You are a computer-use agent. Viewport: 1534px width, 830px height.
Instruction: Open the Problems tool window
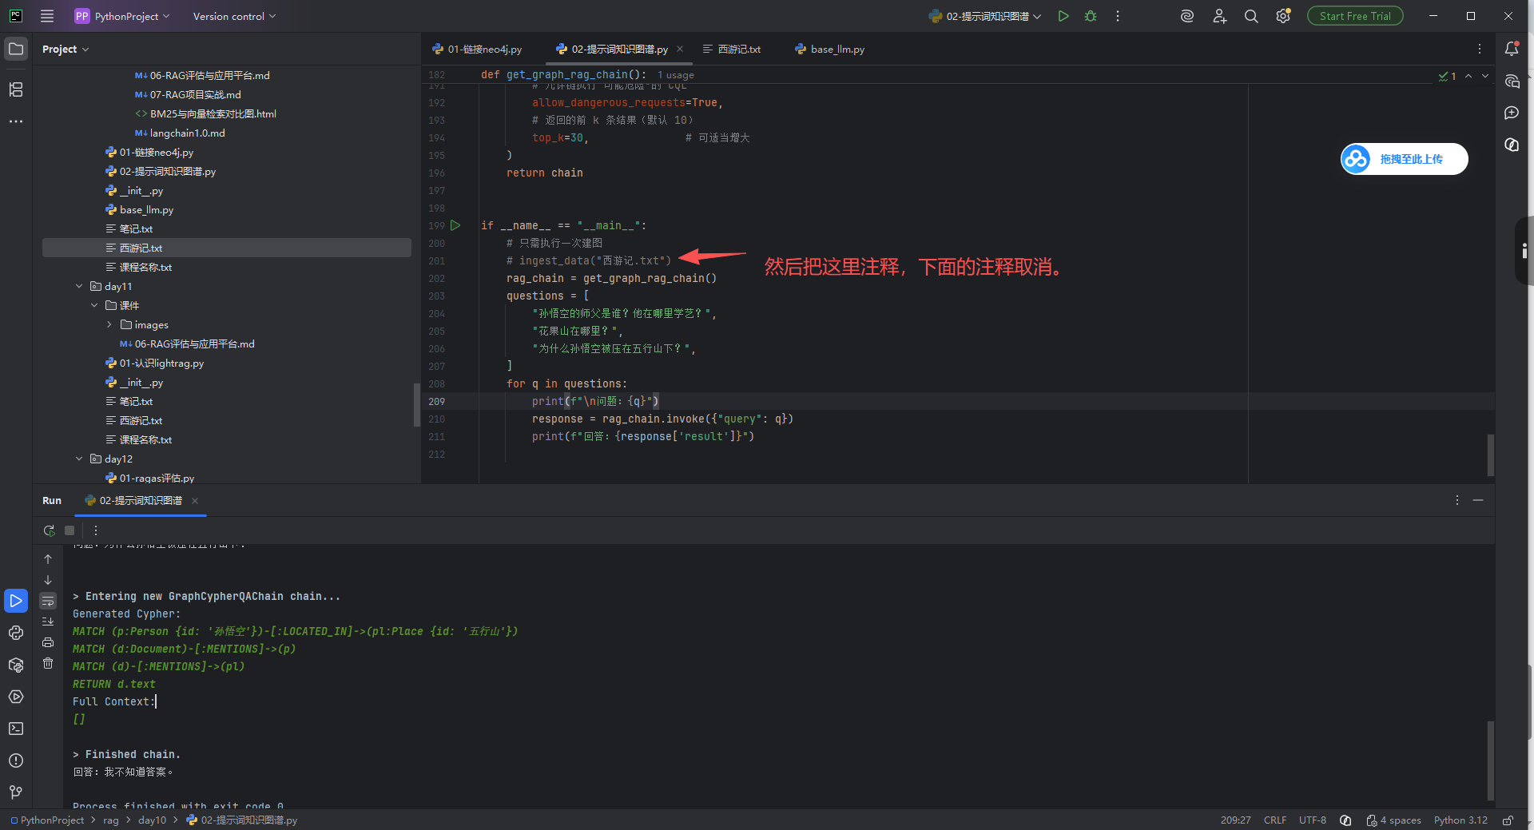pos(16,761)
